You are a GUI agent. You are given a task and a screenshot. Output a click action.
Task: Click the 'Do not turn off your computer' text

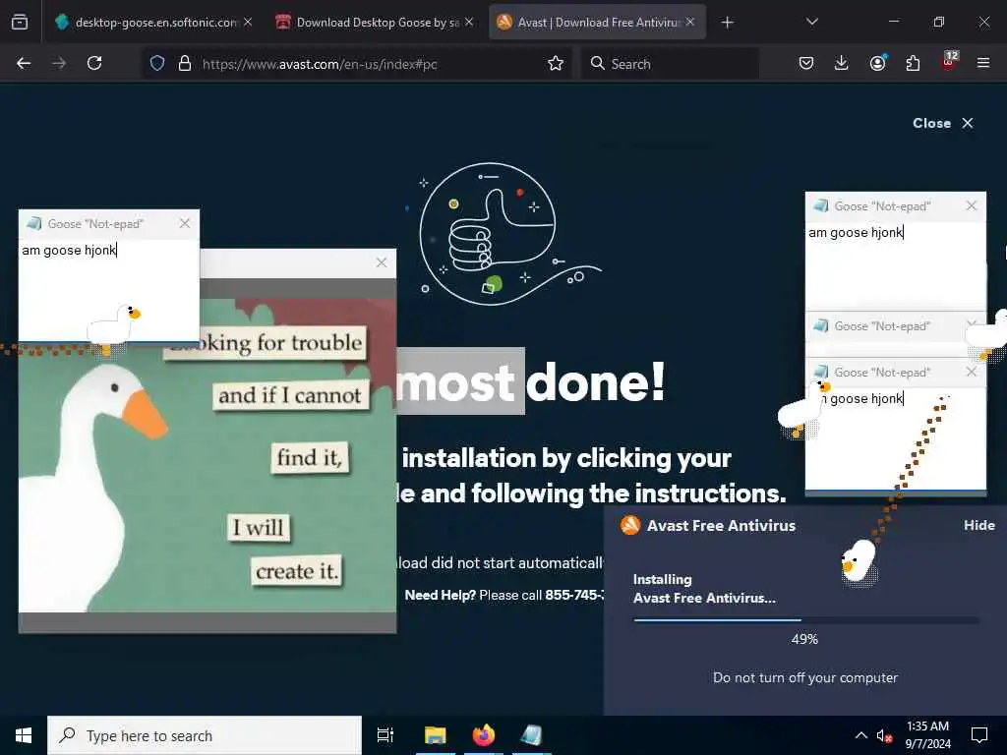(805, 677)
